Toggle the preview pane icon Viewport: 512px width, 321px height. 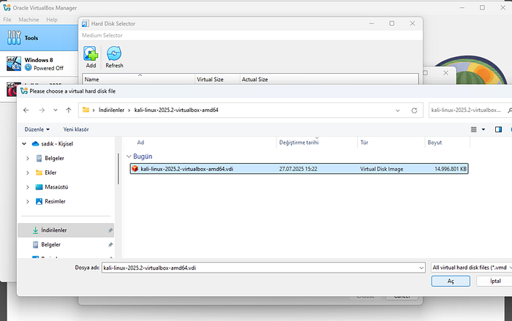[498, 129]
